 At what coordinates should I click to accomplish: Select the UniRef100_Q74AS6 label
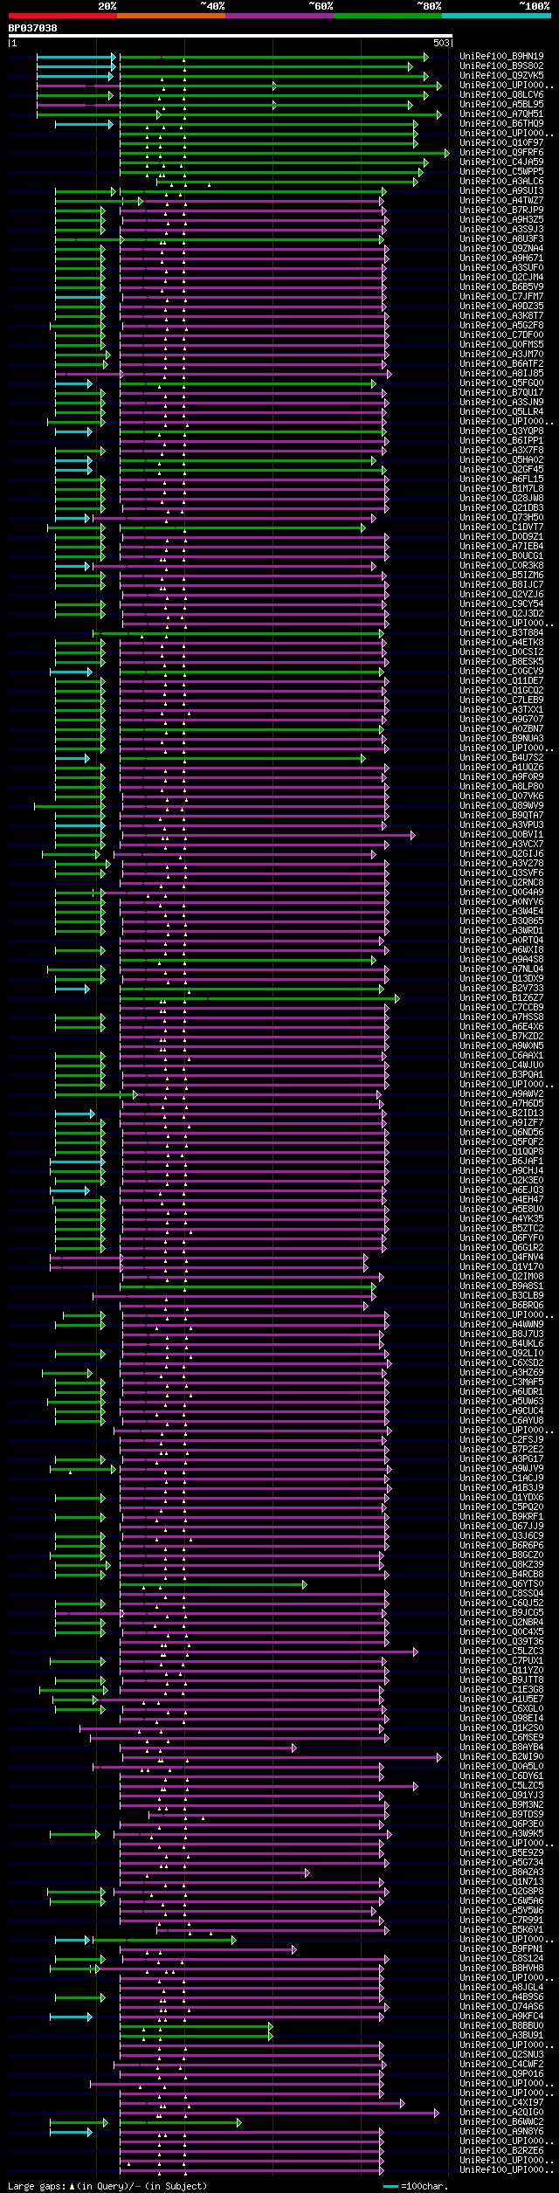pos(501,2006)
